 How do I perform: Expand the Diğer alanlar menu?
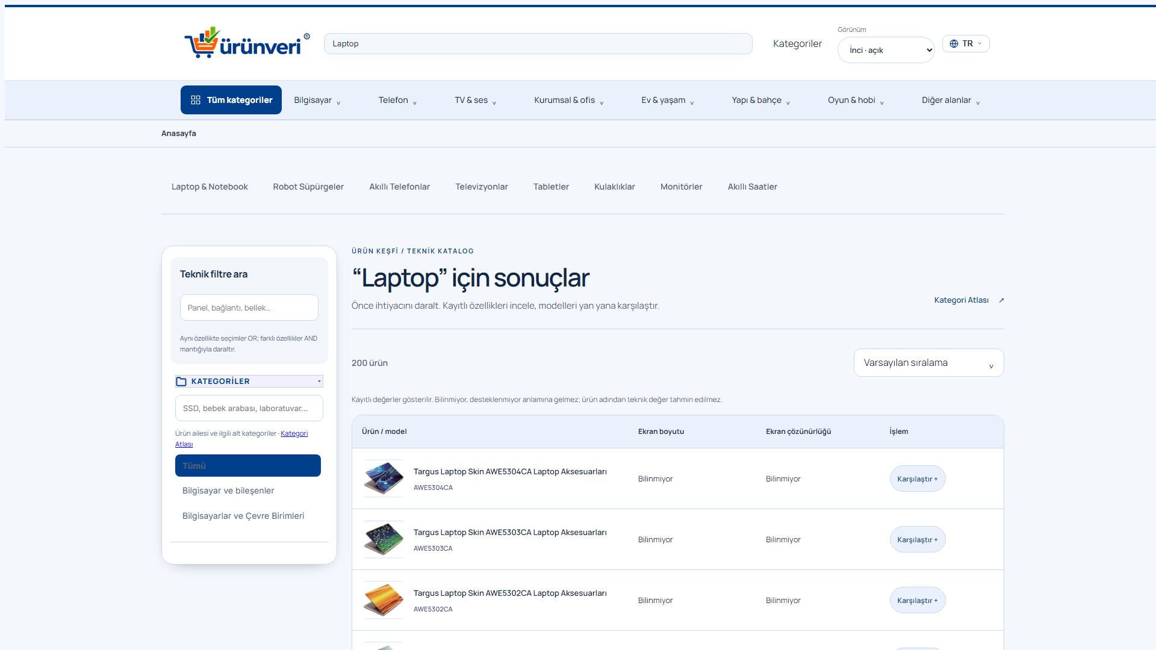[x=951, y=101]
